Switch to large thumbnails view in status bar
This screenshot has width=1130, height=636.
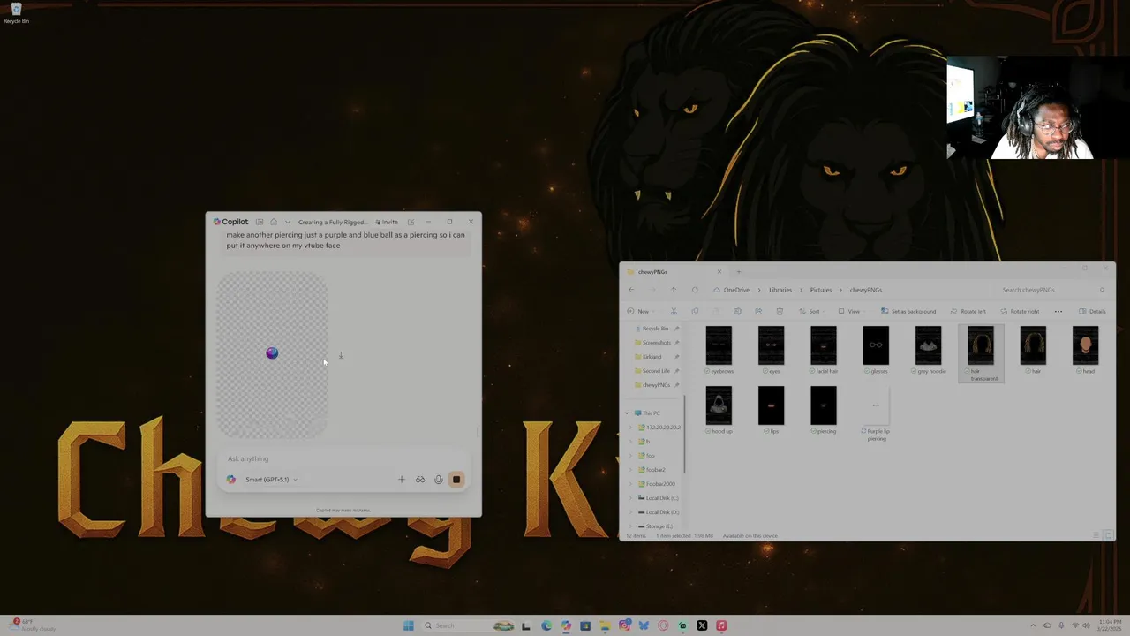(x=1109, y=535)
